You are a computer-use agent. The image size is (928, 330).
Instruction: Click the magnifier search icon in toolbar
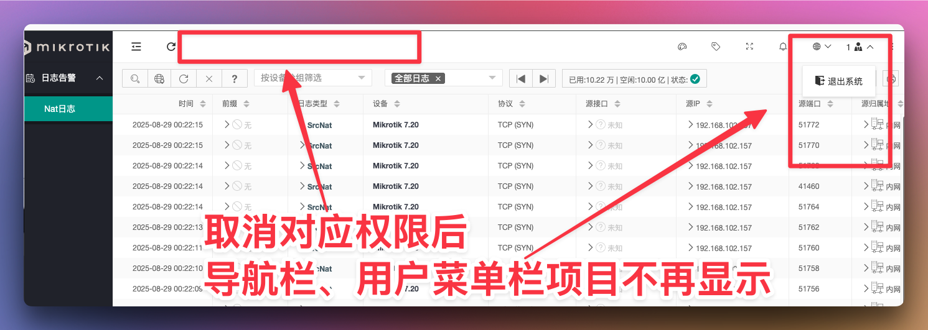point(135,79)
